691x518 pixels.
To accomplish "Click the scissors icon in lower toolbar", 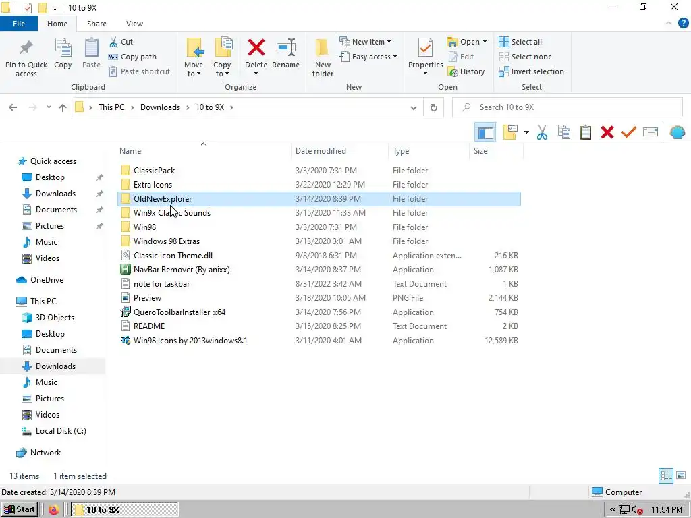I will [542, 132].
